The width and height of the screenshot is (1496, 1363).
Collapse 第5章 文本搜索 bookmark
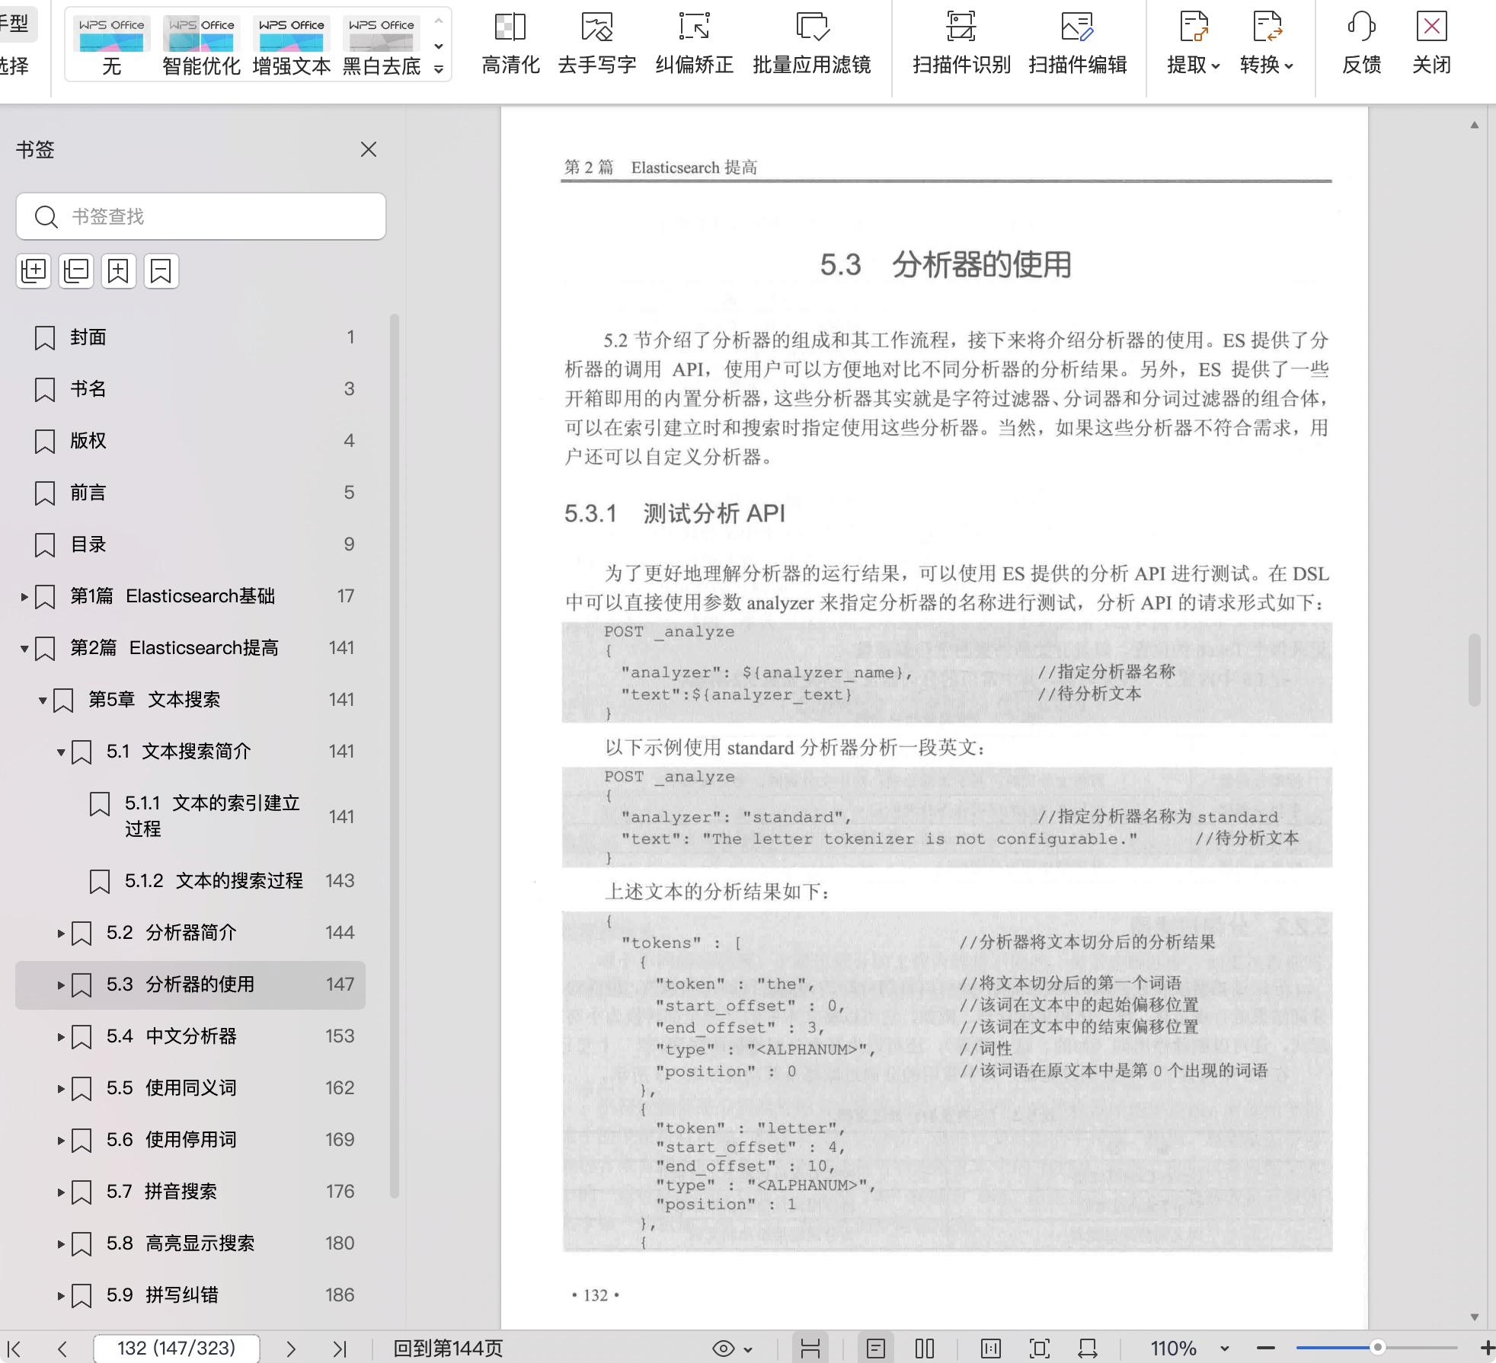click(x=43, y=701)
